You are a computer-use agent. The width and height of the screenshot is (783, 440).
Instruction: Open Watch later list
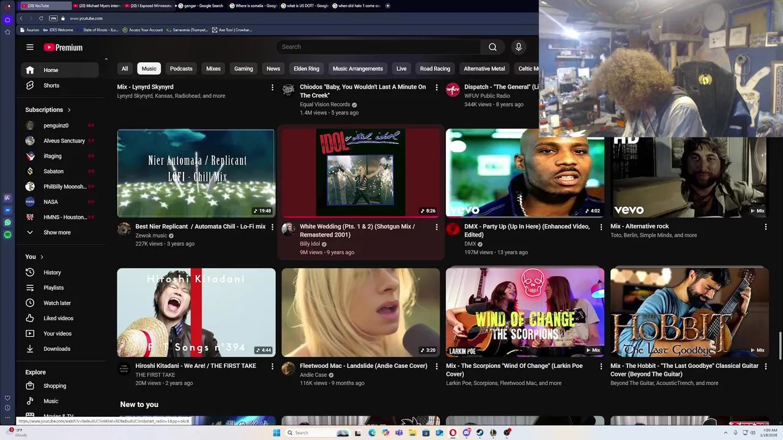click(60, 303)
